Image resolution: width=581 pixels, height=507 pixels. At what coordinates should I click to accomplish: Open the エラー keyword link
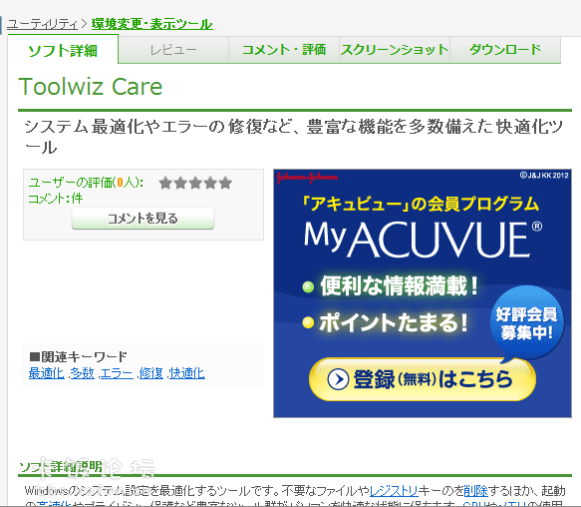pos(117,373)
